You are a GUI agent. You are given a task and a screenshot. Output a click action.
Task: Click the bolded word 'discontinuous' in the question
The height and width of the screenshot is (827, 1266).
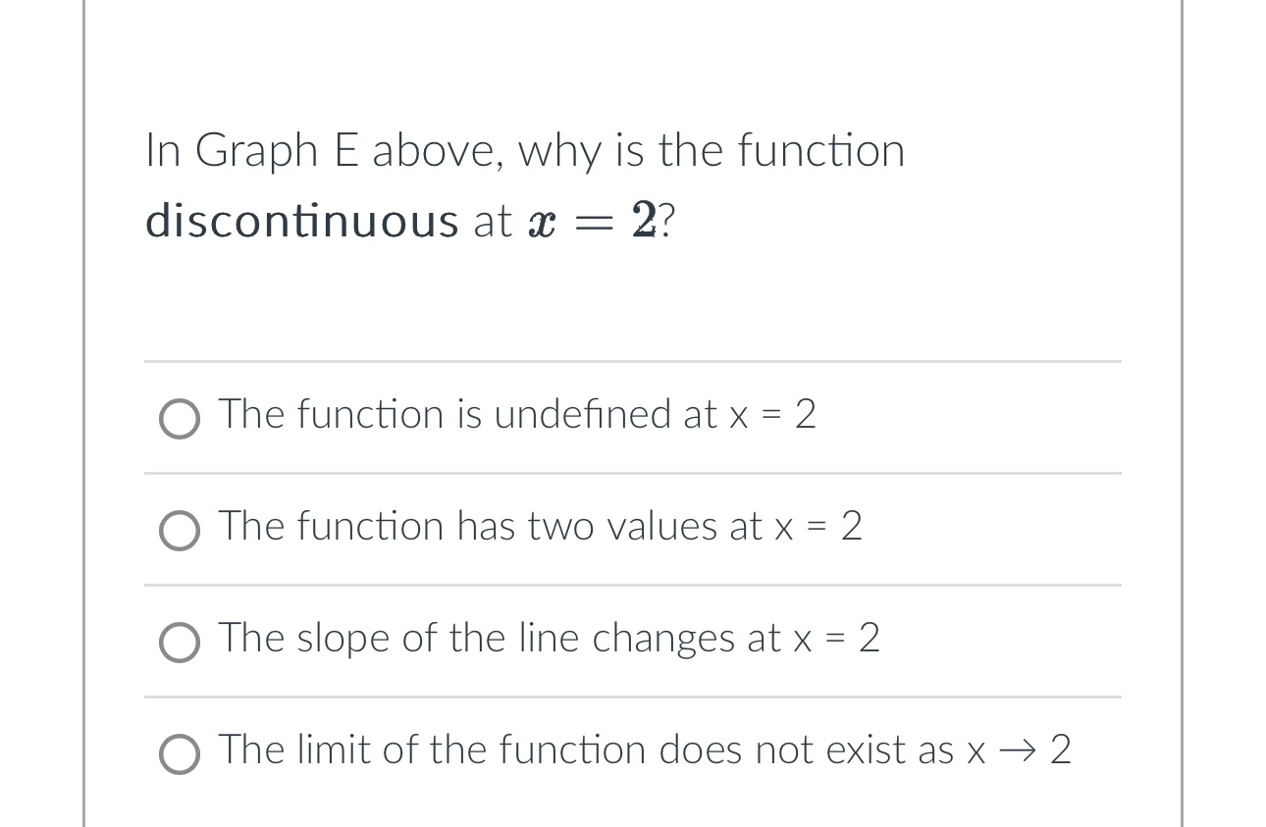pos(301,221)
